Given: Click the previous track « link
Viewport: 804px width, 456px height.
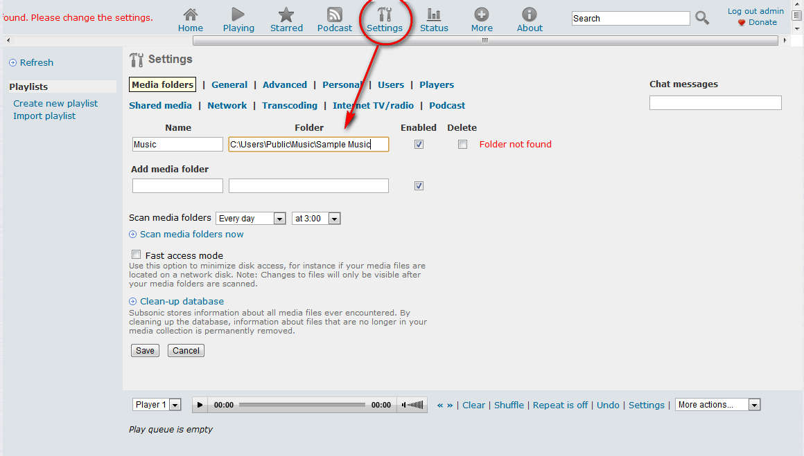Looking at the screenshot, I should [x=440, y=405].
